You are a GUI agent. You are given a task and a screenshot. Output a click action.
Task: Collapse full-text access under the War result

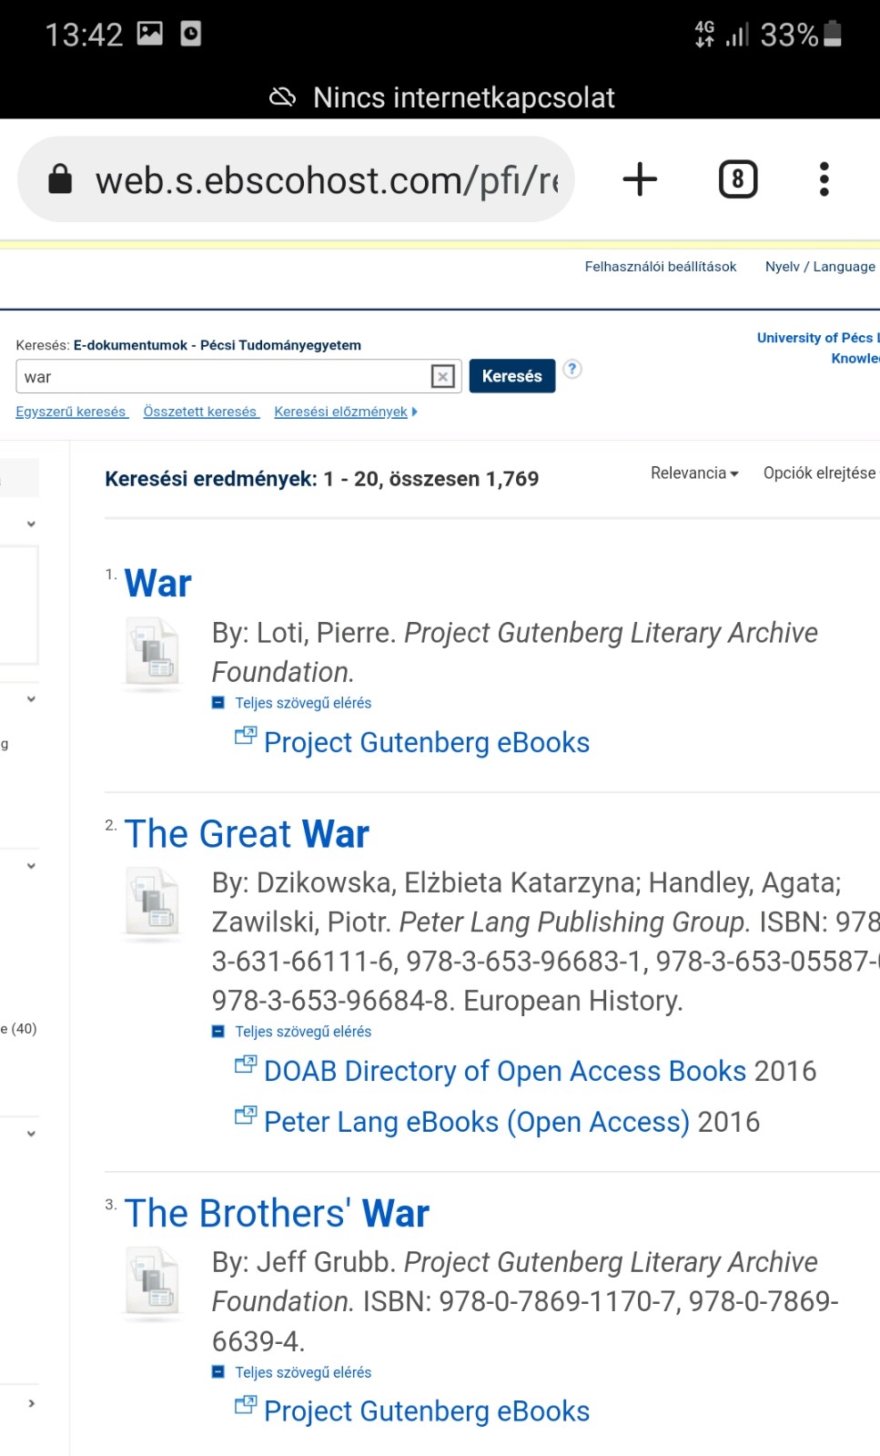point(218,703)
